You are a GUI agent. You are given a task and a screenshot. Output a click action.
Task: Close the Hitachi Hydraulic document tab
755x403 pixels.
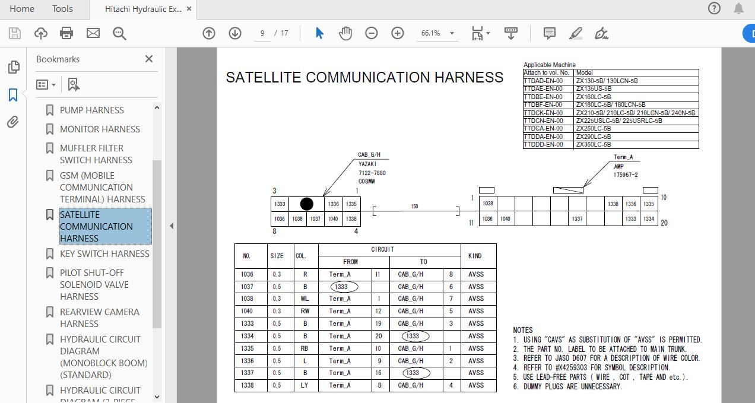point(189,9)
